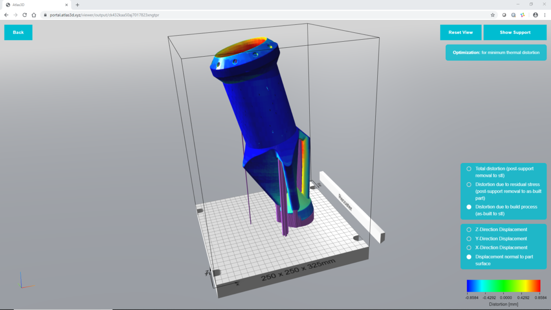Go to the browser home page
551x310 pixels.
click(x=34, y=15)
